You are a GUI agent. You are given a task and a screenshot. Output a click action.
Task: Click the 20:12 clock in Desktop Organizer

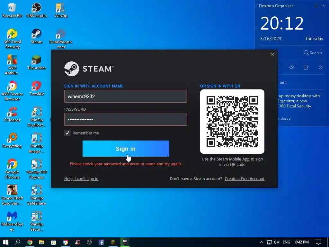coord(282,23)
